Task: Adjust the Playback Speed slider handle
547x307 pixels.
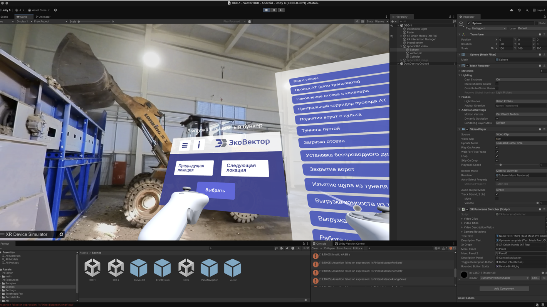Action: (x=500, y=165)
